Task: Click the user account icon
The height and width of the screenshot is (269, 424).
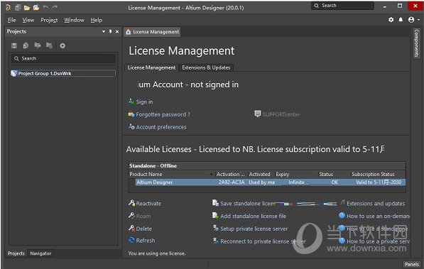Action: click(x=411, y=19)
